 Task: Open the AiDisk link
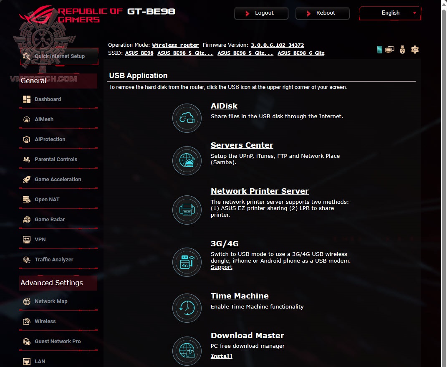click(x=224, y=106)
